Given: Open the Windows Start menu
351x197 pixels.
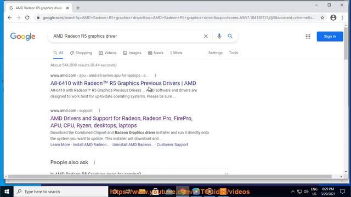Looking at the screenshot, I should point(7,192).
